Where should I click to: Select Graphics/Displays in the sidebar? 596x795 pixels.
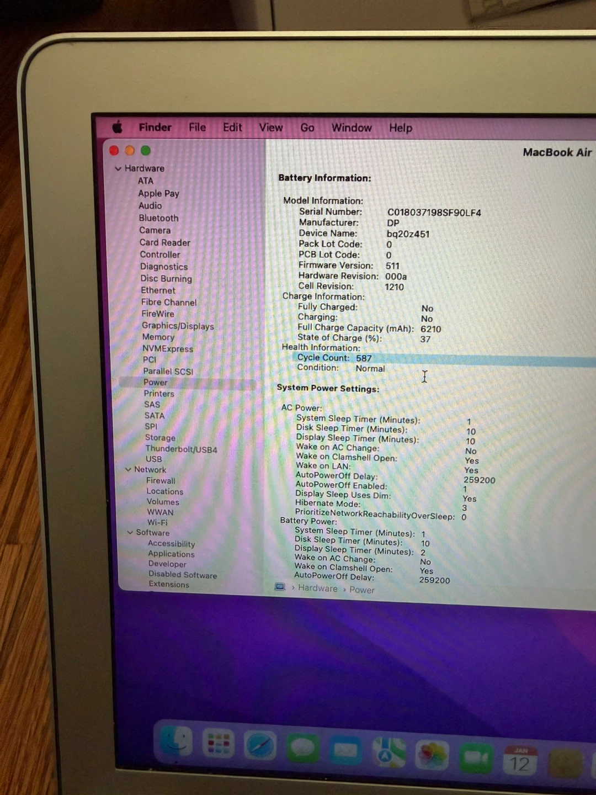178,326
